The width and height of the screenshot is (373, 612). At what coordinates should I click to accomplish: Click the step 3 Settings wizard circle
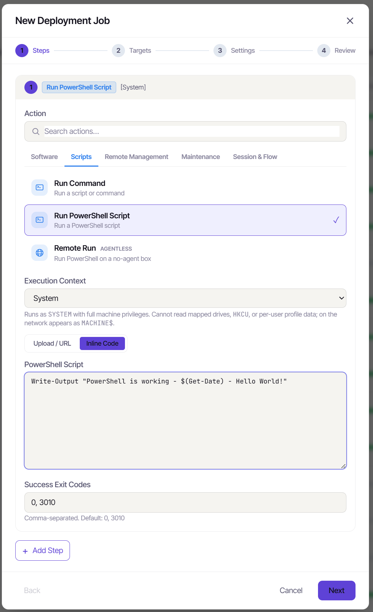(x=220, y=51)
